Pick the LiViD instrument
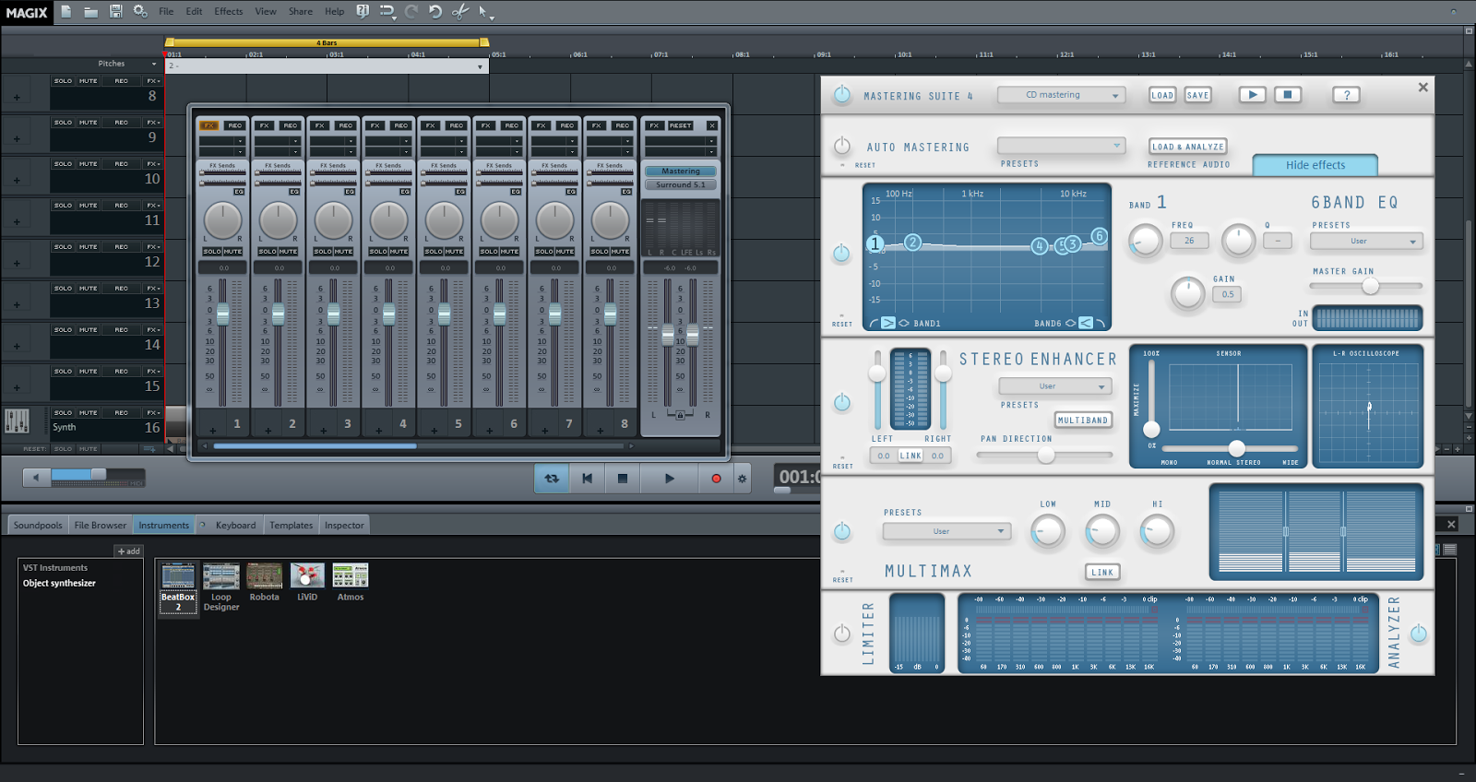 pyautogui.click(x=307, y=583)
